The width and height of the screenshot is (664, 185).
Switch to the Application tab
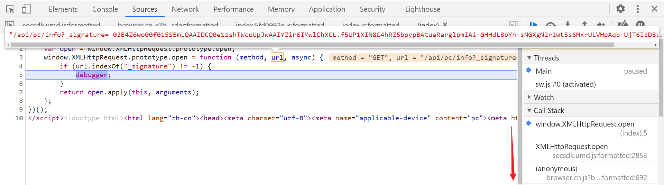coord(327,9)
